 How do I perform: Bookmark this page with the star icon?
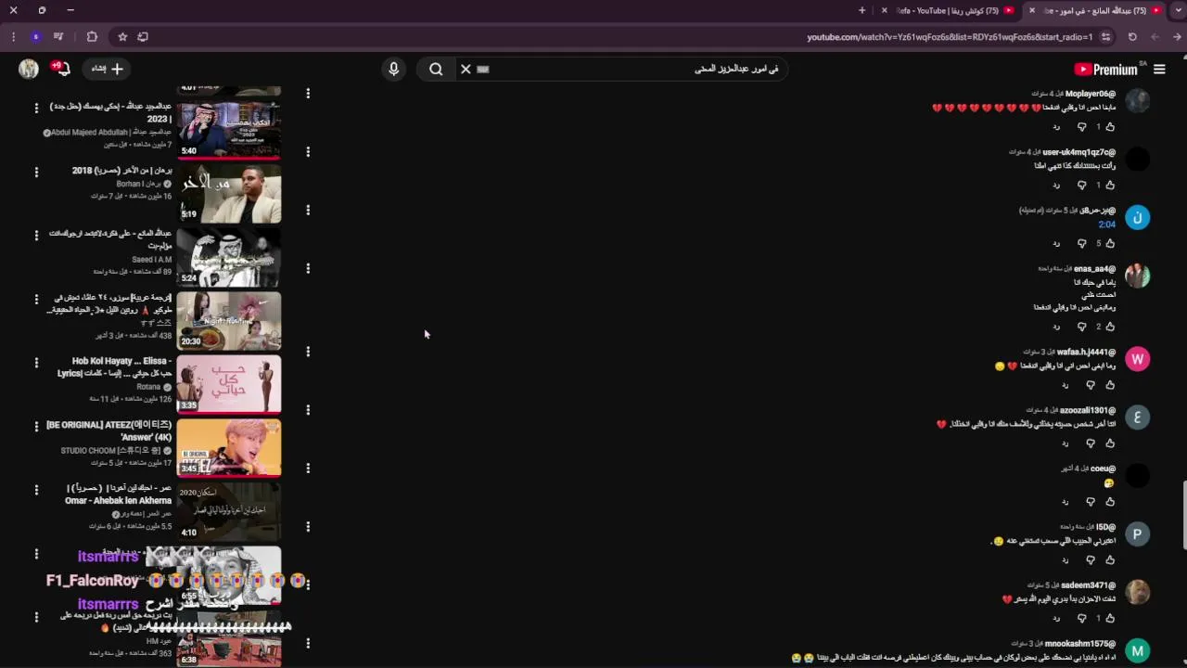click(122, 36)
